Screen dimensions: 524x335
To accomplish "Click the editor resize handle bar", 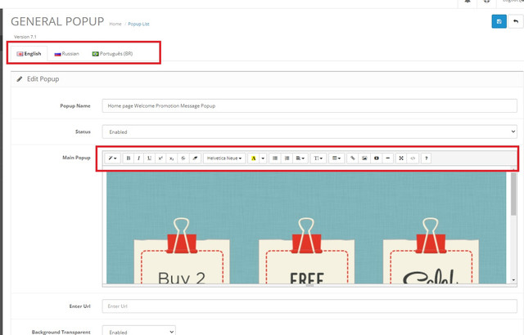I will (309, 285).
